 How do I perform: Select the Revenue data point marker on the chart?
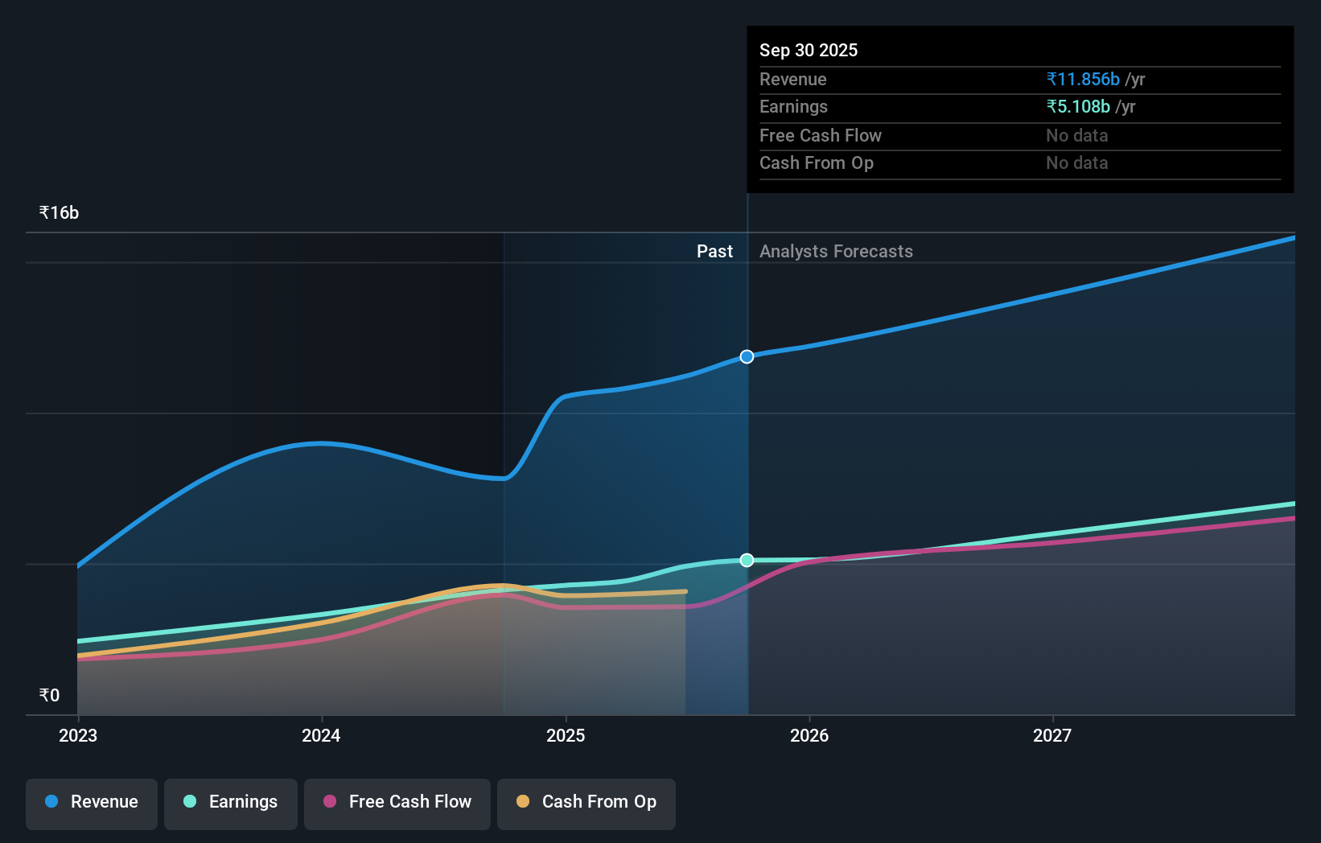[747, 356]
